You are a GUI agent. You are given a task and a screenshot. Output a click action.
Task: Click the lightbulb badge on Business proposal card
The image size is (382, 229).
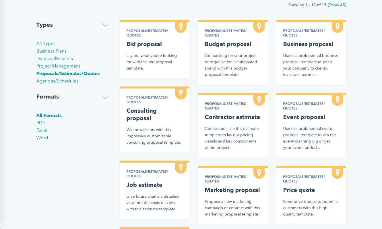(x=338, y=26)
